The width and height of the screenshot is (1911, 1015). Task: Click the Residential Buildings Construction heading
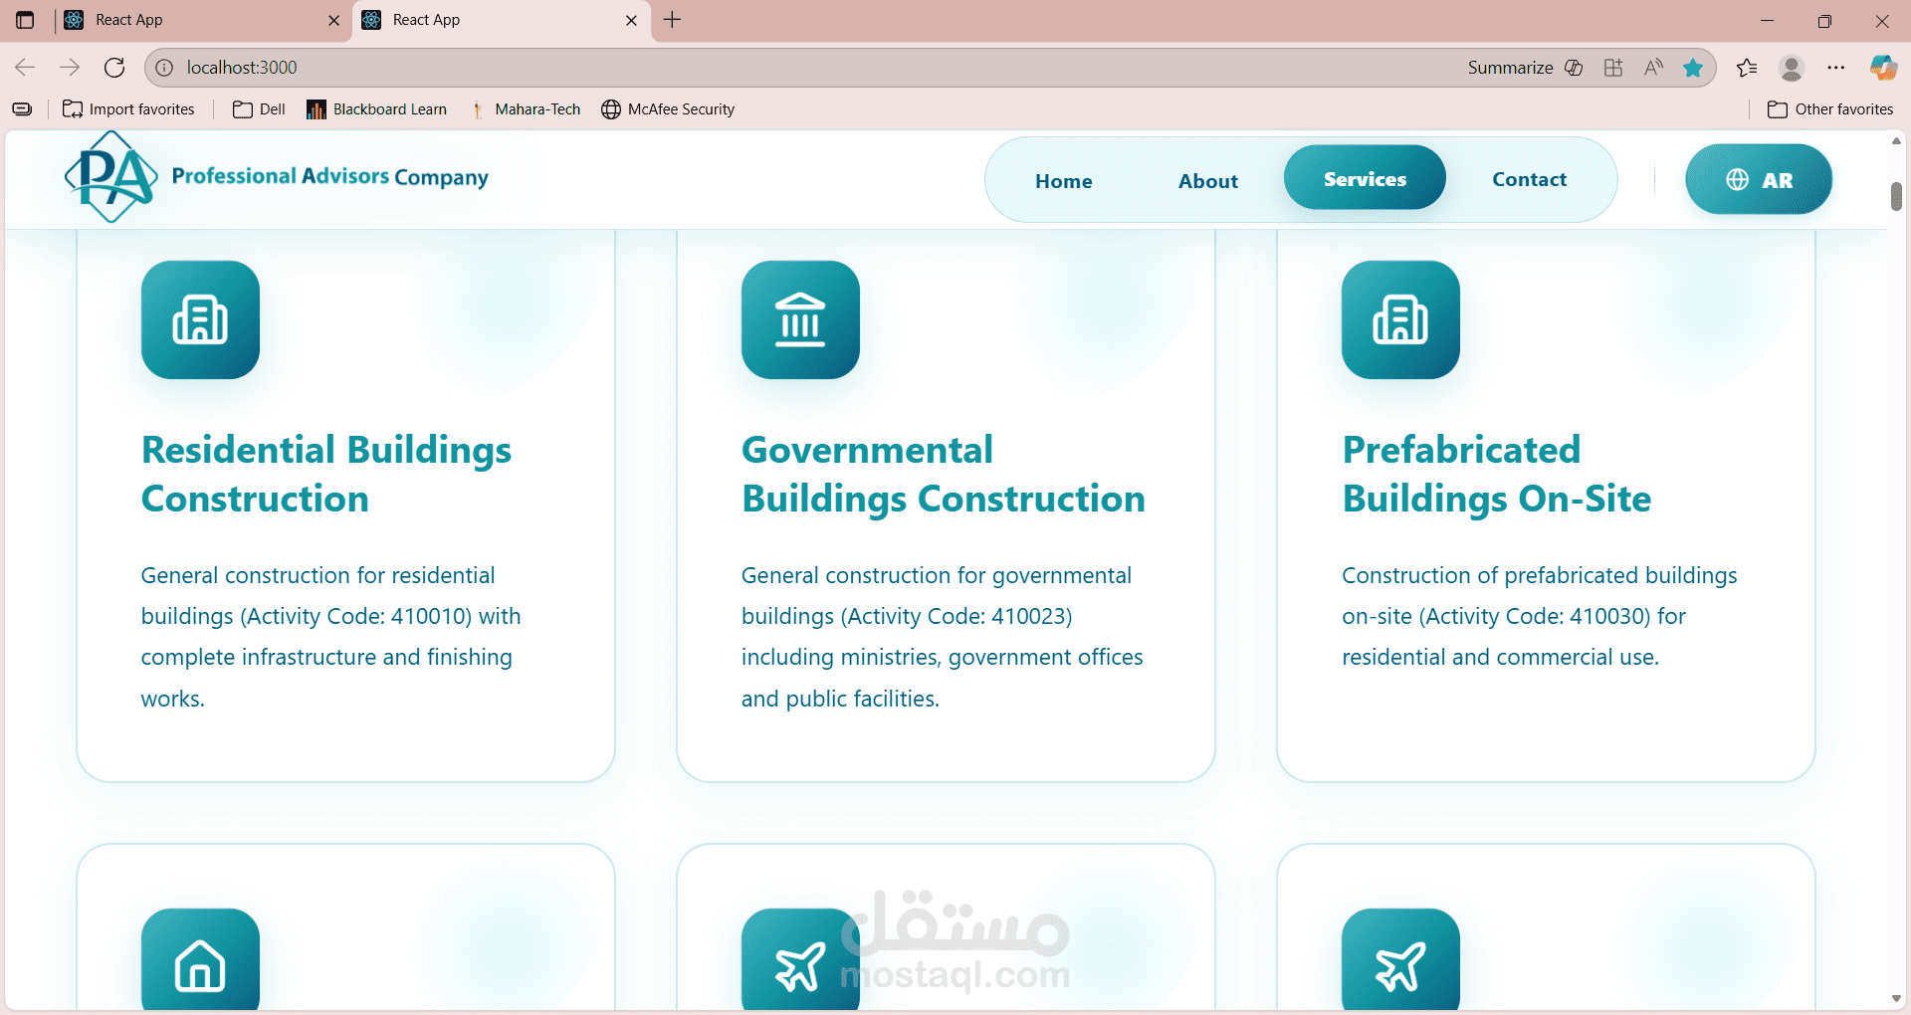coord(326,474)
